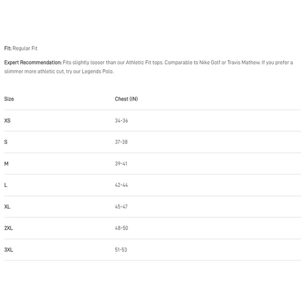Screen dimensions: 303x303
Task: Click the "Fit:" label
Action: 8,48
